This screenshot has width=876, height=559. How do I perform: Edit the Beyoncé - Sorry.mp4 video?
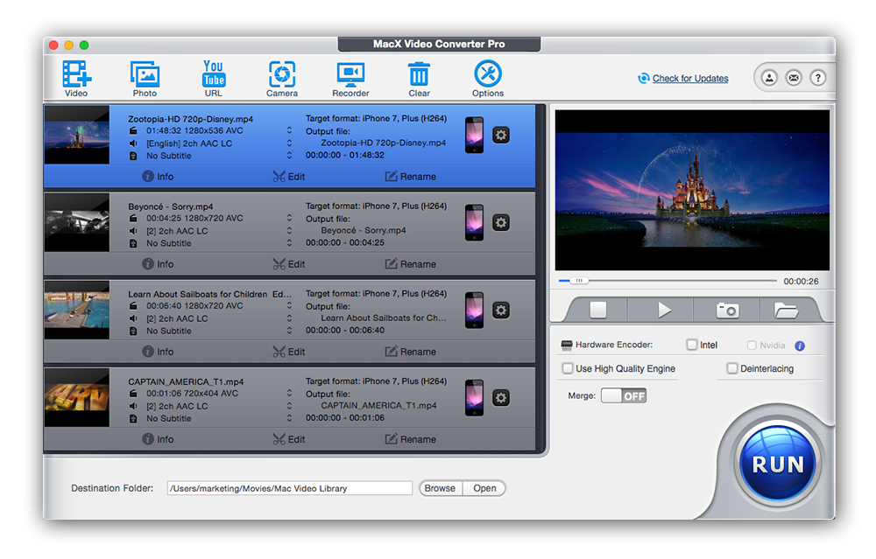click(x=289, y=264)
